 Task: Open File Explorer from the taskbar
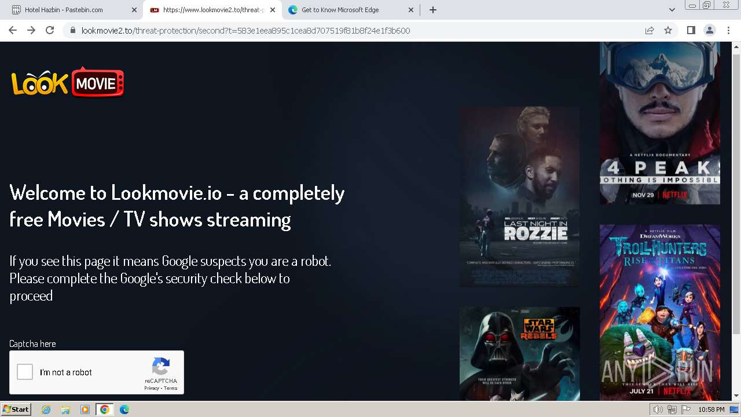point(65,409)
